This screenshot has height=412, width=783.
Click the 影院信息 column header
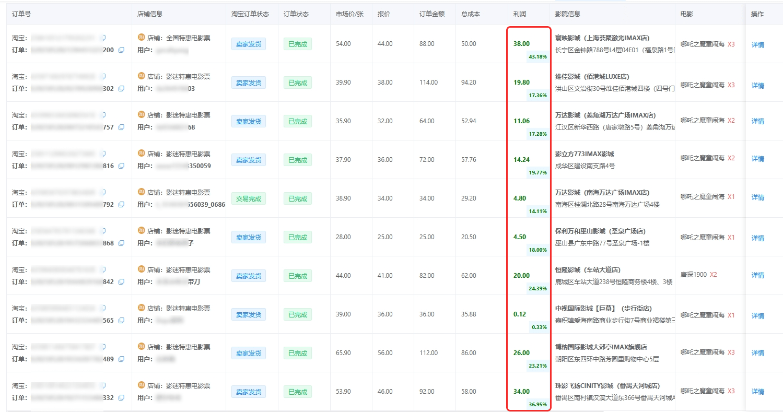pos(568,14)
